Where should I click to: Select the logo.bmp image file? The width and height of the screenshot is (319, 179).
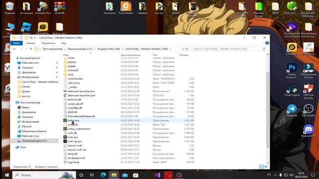pos(71,162)
